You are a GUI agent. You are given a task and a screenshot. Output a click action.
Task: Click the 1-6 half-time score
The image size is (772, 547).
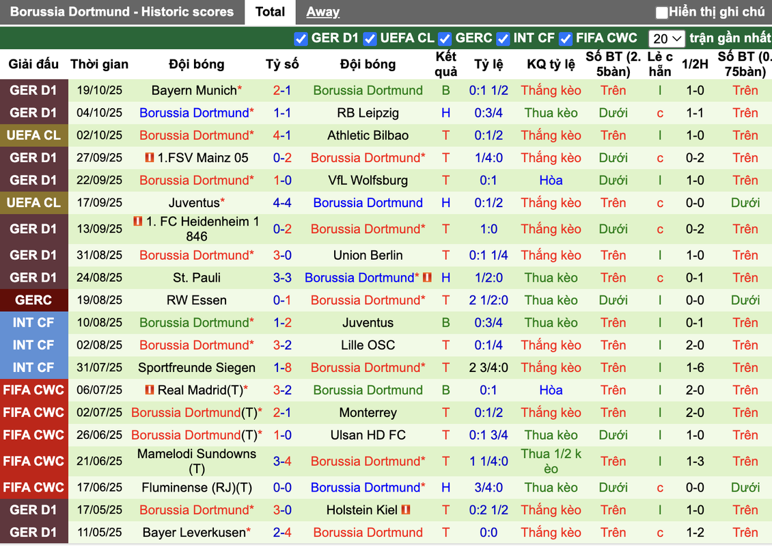(x=695, y=368)
